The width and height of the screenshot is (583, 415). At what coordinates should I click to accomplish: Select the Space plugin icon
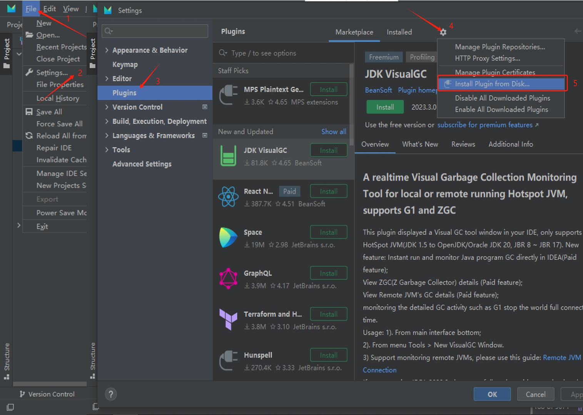tap(228, 238)
